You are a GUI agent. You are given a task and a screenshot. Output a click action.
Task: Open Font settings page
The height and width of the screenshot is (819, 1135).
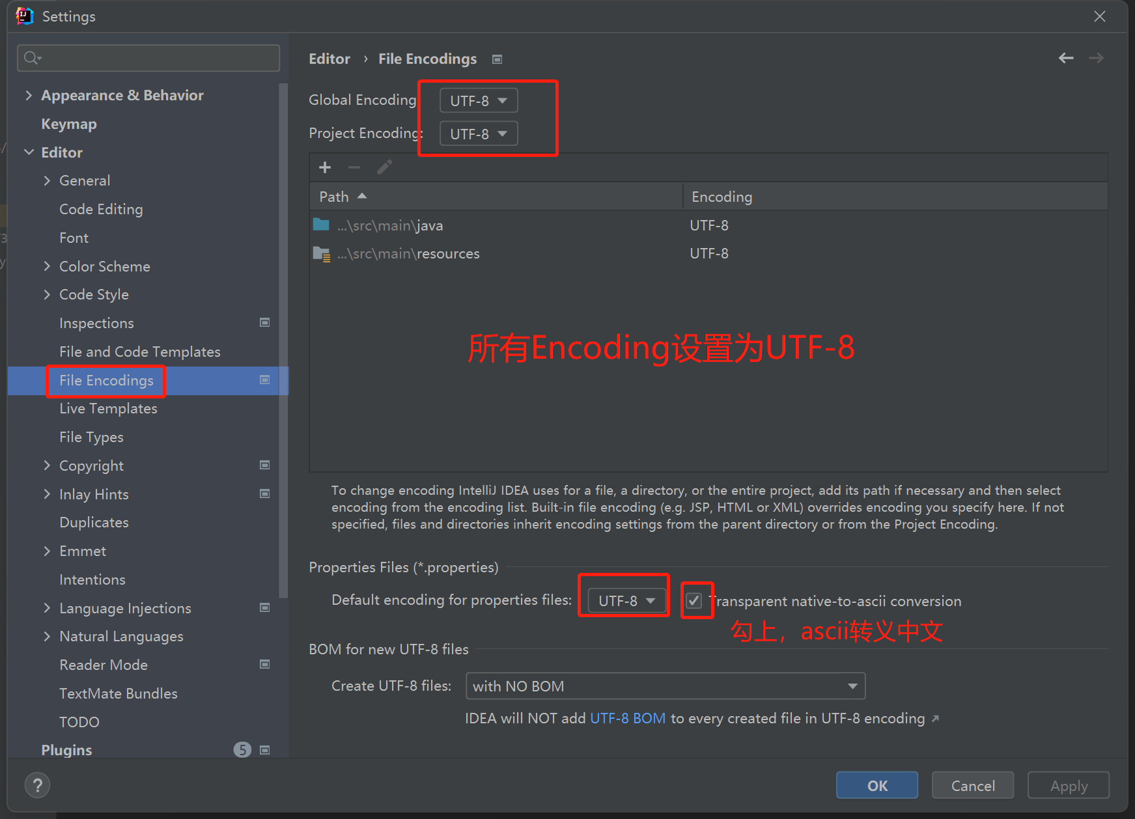(74, 238)
